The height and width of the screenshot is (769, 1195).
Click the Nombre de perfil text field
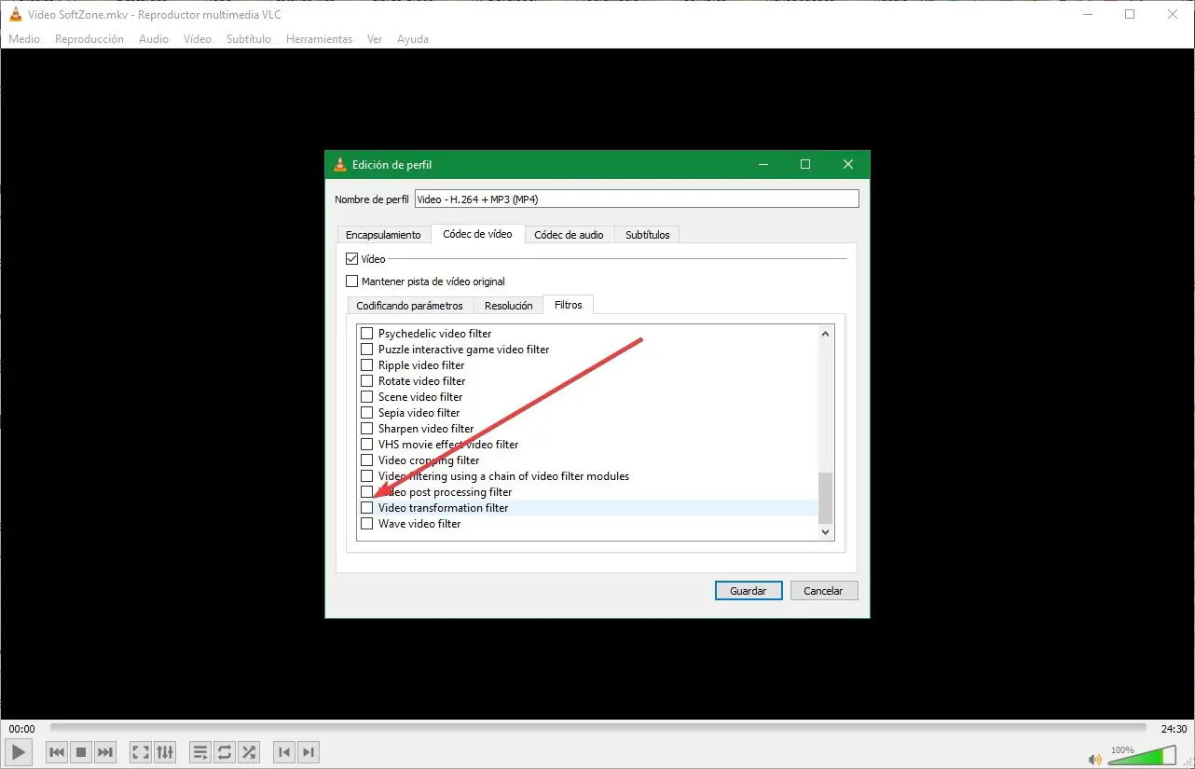[x=637, y=199]
